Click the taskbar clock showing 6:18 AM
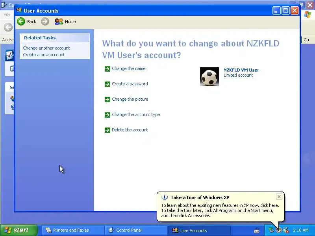 (x=300, y=230)
